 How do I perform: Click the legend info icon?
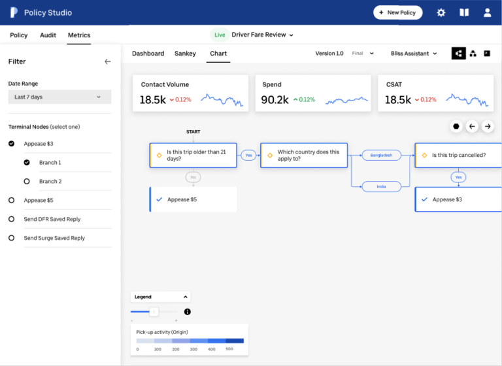coord(187,312)
